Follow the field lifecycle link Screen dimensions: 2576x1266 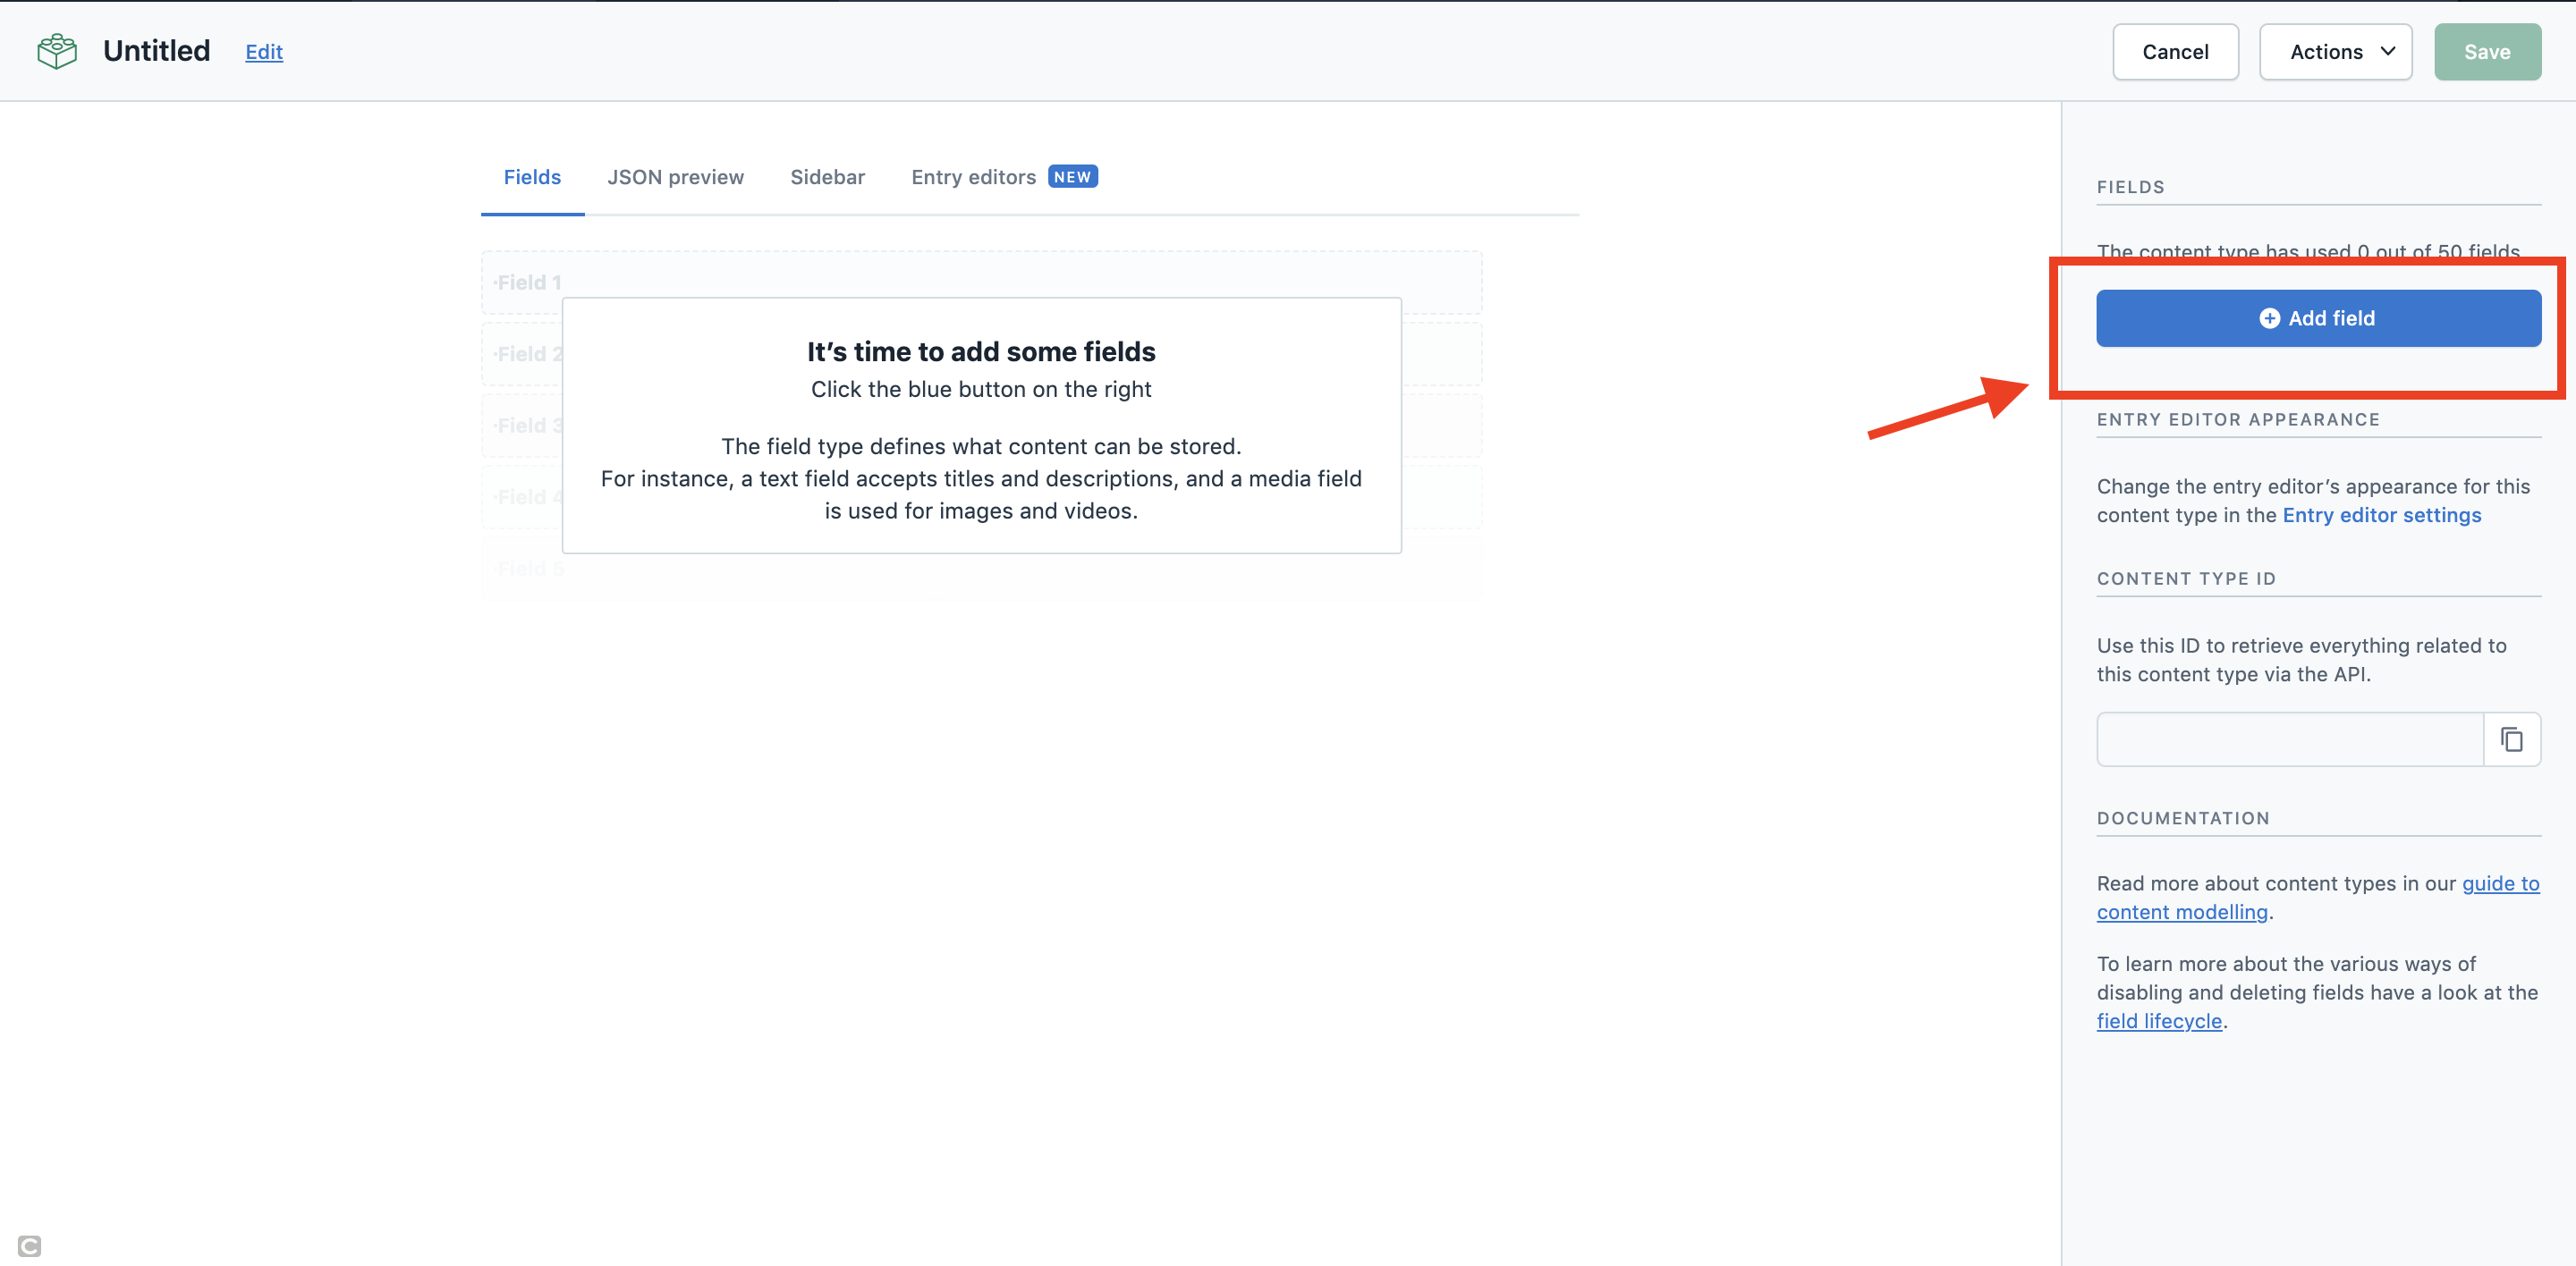[x=2158, y=1021]
